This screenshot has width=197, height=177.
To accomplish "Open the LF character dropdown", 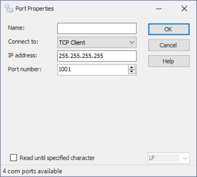I will 169,158.
